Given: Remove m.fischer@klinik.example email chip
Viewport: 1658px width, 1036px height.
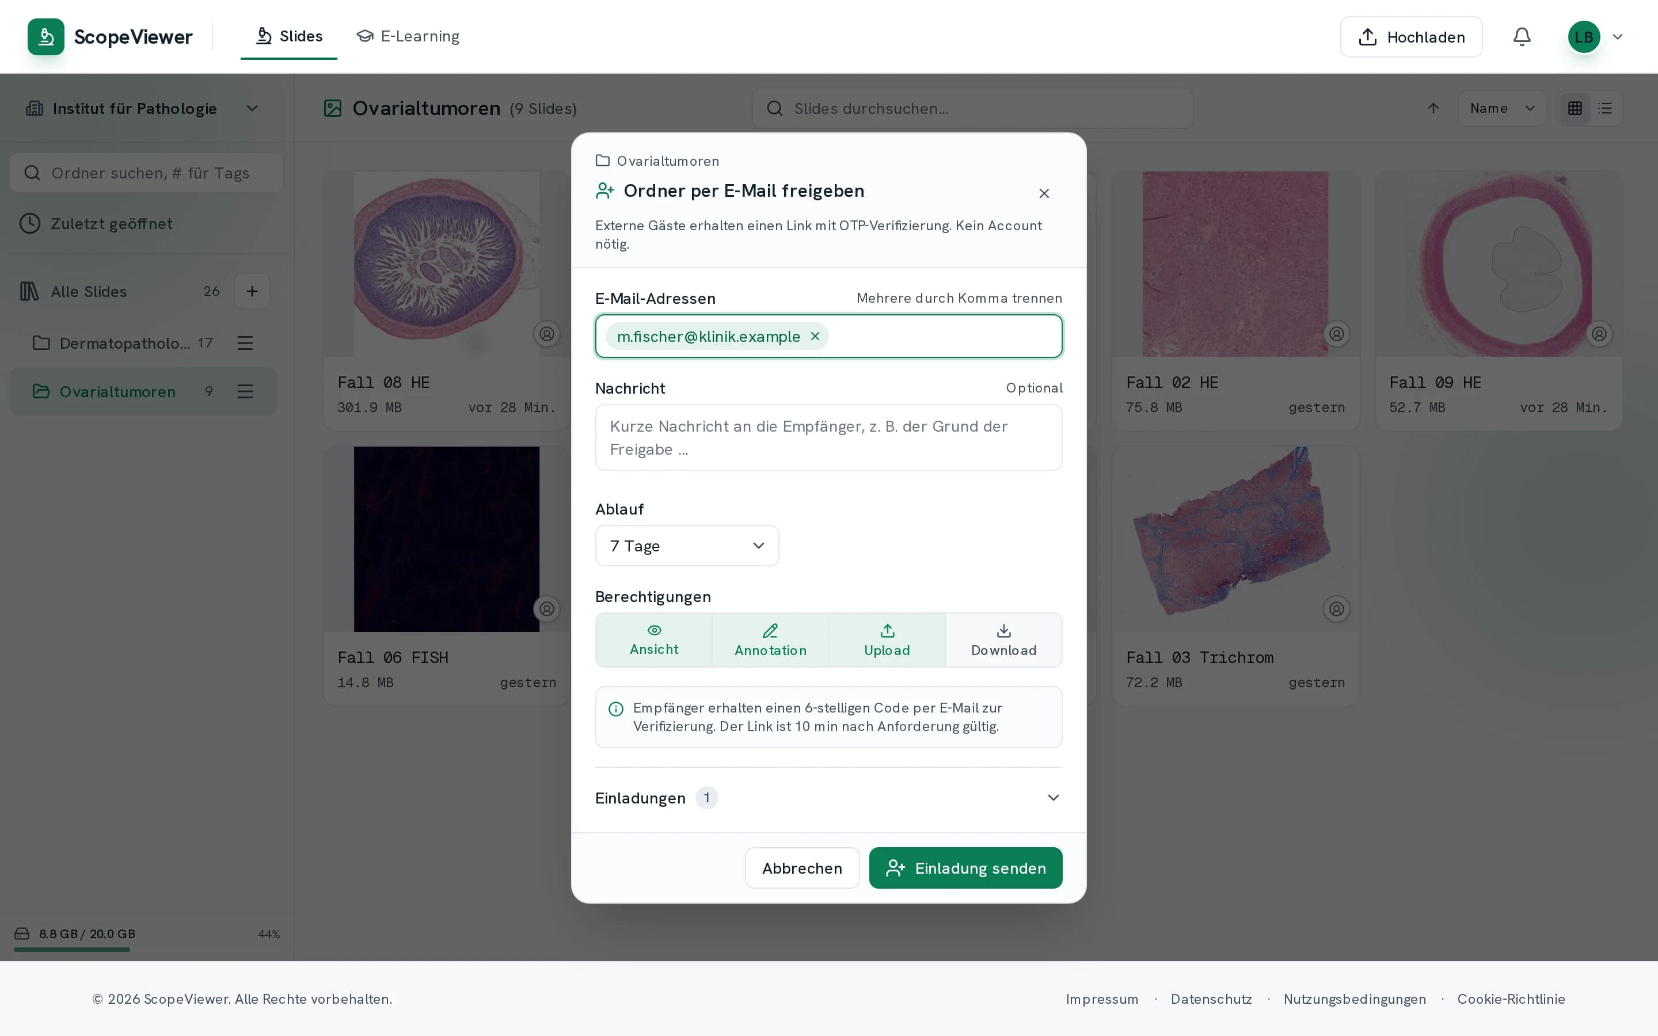Looking at the screenshot, I should tap(815, 337).
